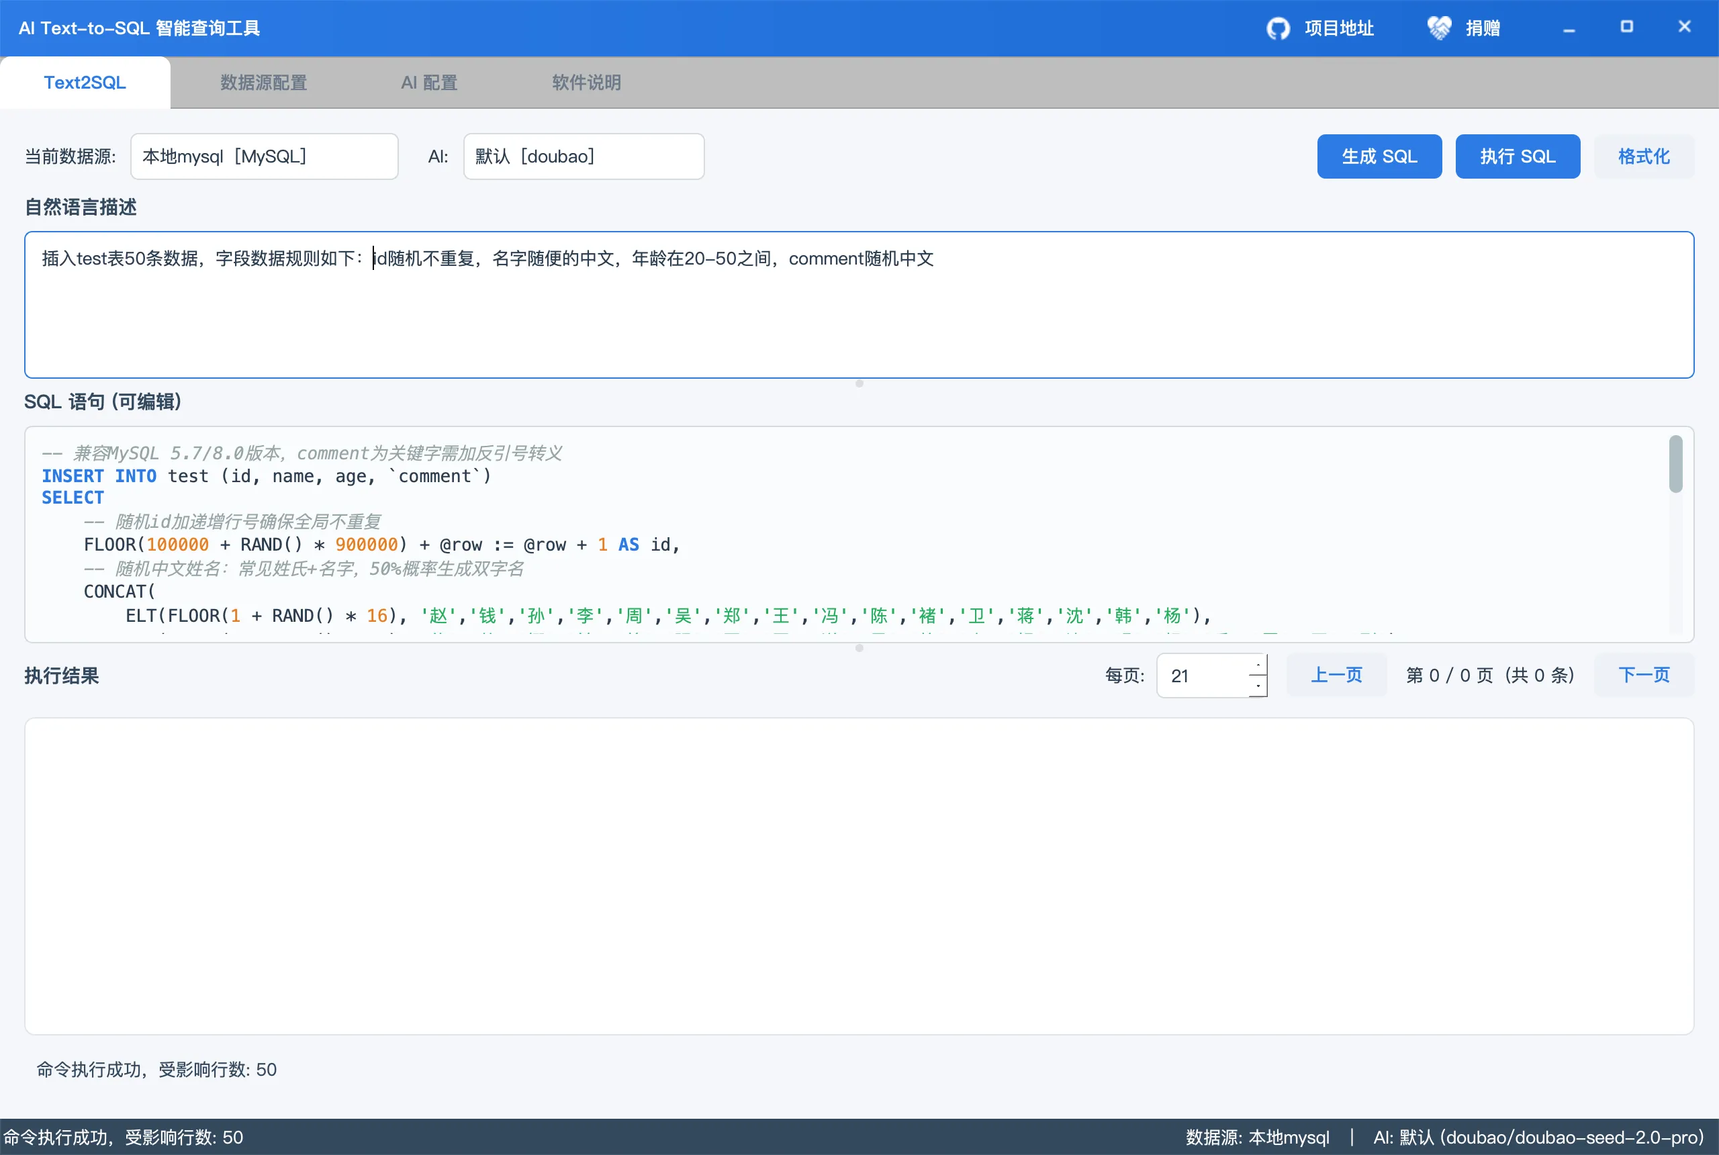
Task: Open the 捐赠 link text
Action: [x=1483, y=29]
